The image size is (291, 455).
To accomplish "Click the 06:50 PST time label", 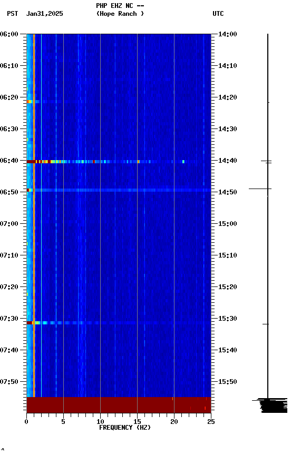I will coord(9,192).
